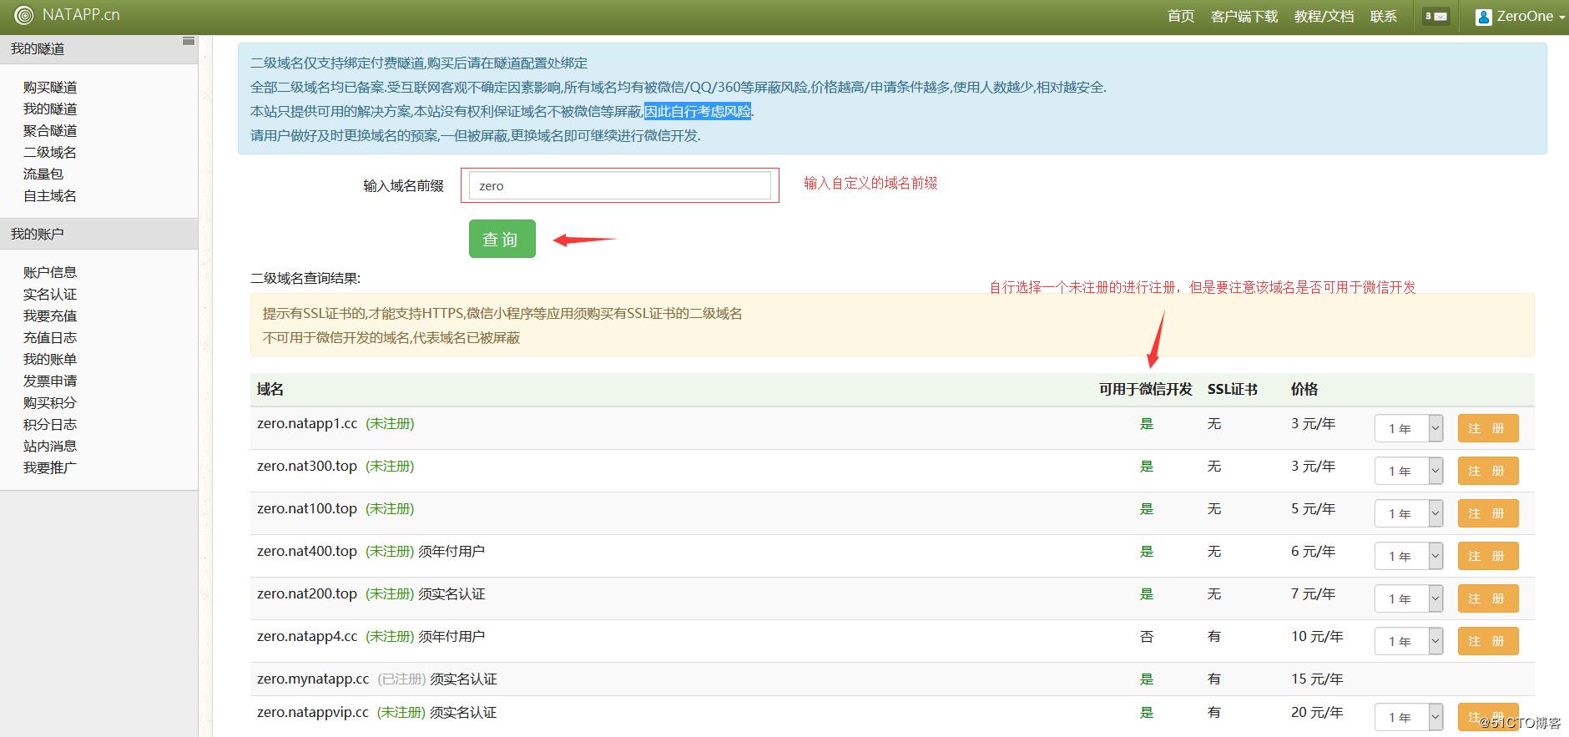Open 流量包 in the sidebar
This screenshot has width=1569, height=737.
[43, 174]
